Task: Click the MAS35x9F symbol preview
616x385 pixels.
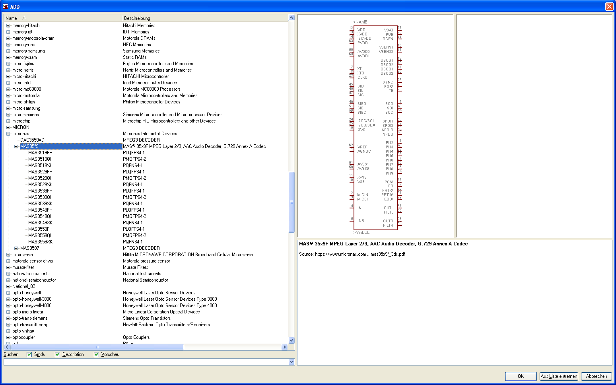Action: click(x=375, y=126)
